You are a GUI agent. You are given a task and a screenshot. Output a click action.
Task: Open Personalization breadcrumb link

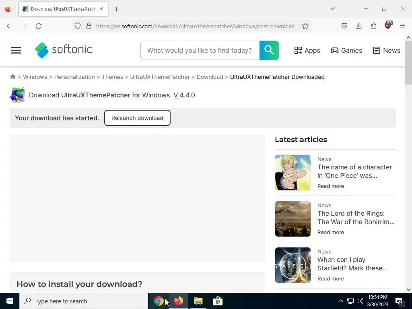click(x=74, y=77)
